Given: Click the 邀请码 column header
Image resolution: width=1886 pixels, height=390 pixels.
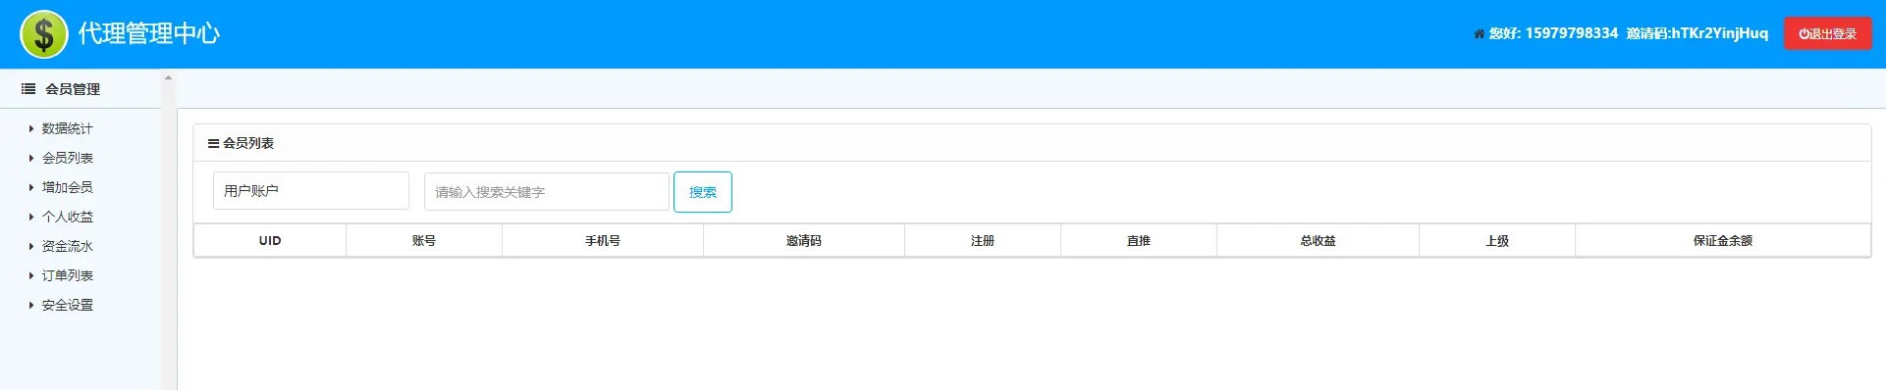Looking at the screenshot, I should pyautogui.click(x=804, y=241).
